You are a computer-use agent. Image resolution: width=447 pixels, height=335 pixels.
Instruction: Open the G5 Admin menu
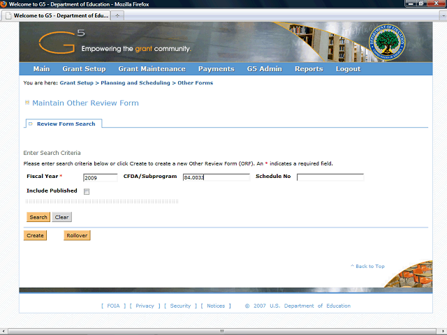264,69
